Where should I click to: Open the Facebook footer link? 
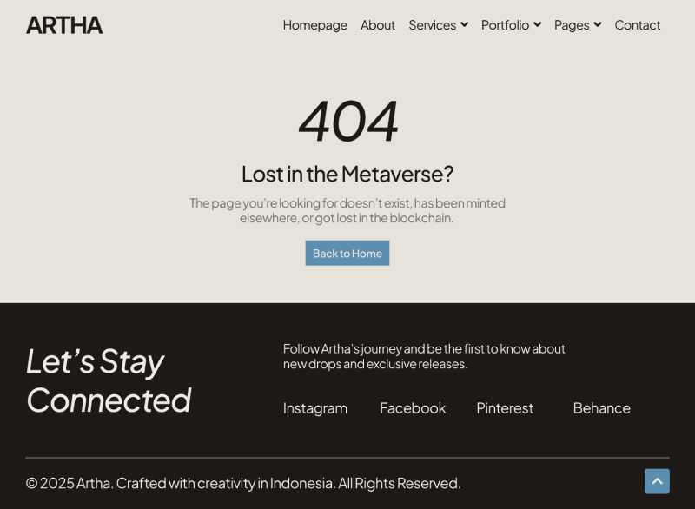(x=413, y=408)
